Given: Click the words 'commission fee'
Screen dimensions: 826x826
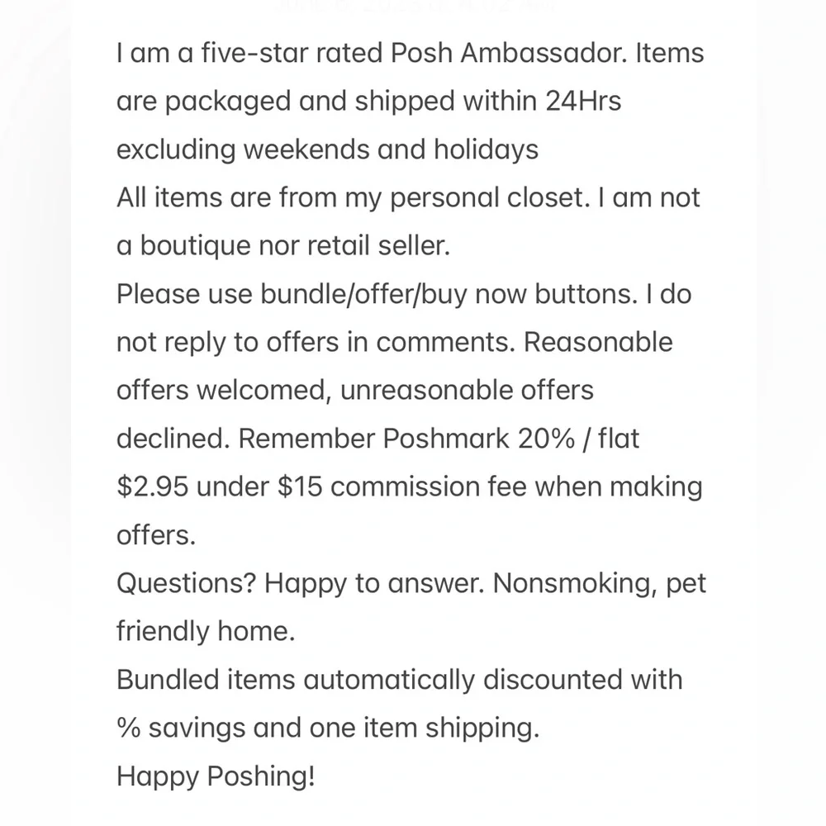Looking at the screenshot, I should point(429,487).
